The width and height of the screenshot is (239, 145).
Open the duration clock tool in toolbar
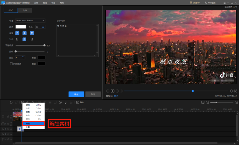[60, 102]
